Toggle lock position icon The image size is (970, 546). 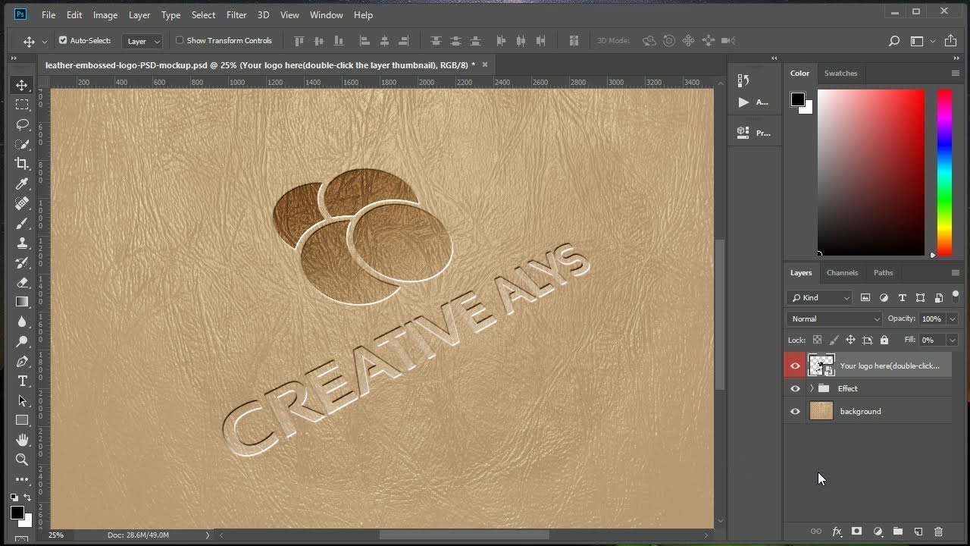pyautogui.click(x=850, y=340)
